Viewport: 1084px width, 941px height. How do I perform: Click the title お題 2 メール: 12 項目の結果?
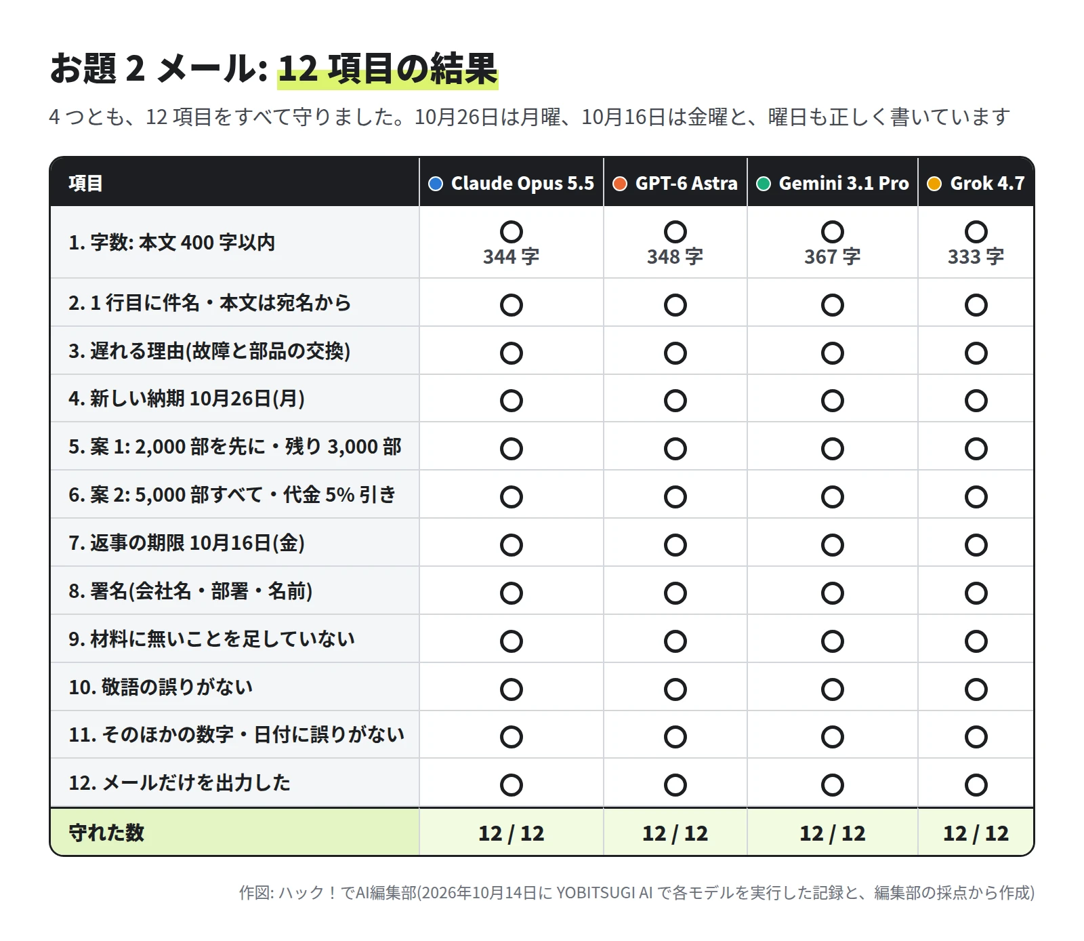(274, 68)
